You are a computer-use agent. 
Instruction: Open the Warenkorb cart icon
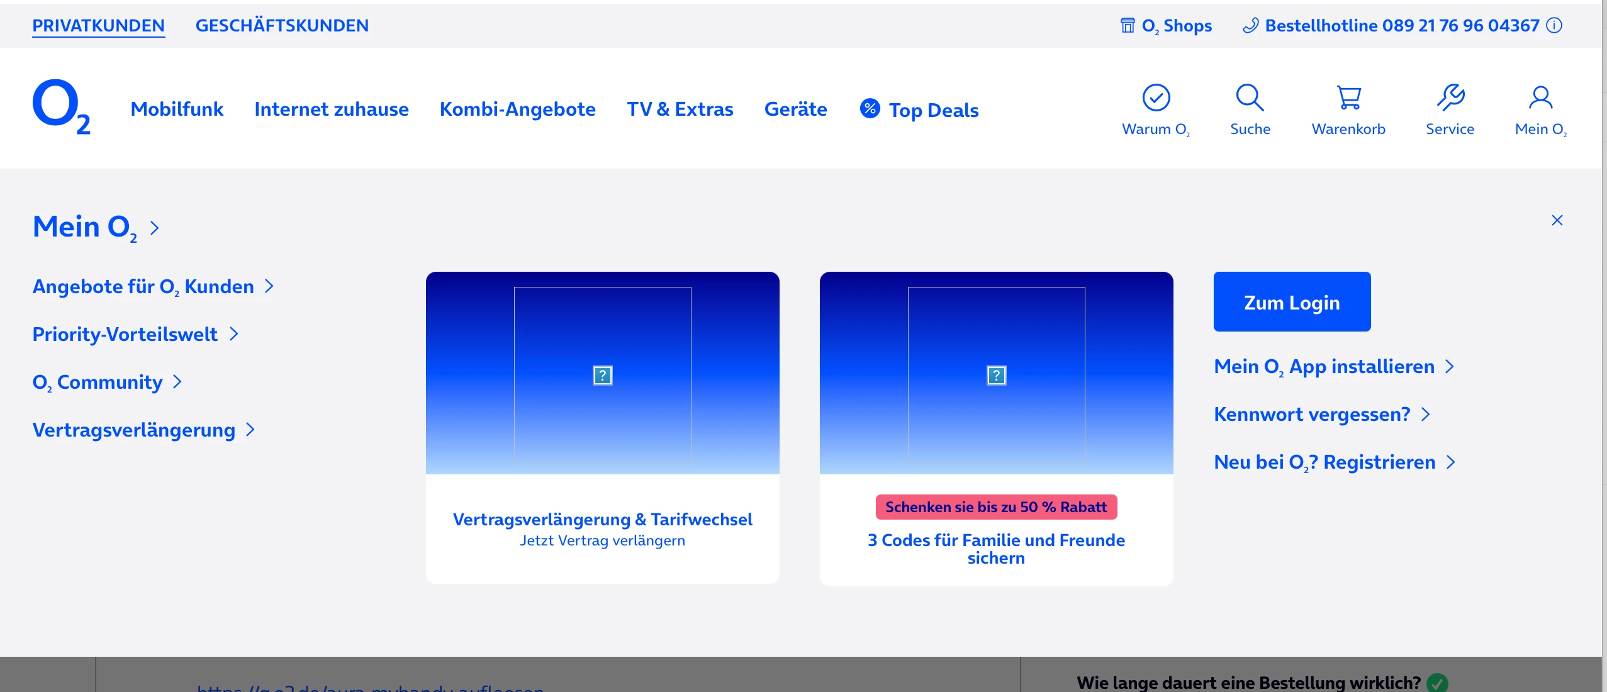click(1348, 98)
